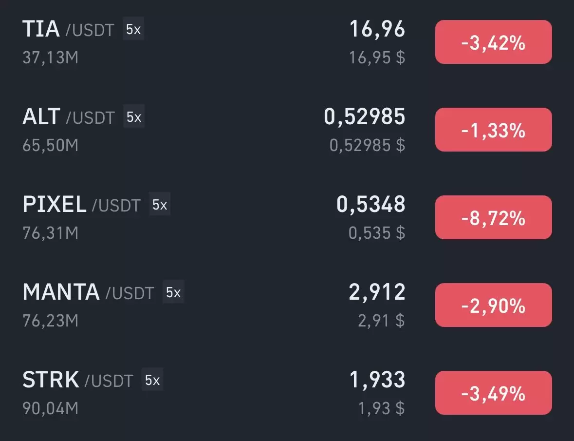
Task: Select the MANTA price 2,912
Action: point(377,292)
